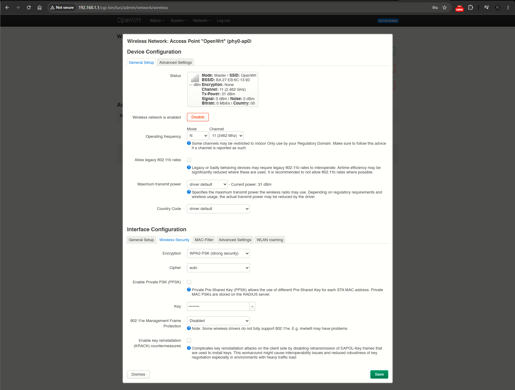This screenshot has width=515, height=390.
Task: Go to the browser home page icon
Action: point(40,7)
